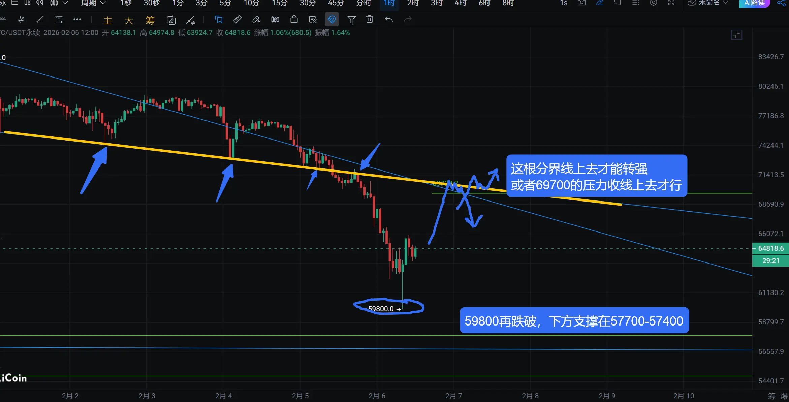Click the 64818.6 current price label
The height and width of the screenshot is (402, 789).
tap(770, 248)
